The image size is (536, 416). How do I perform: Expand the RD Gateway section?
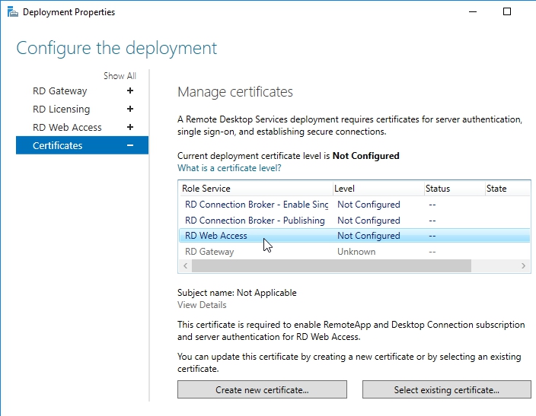(130, 91)
